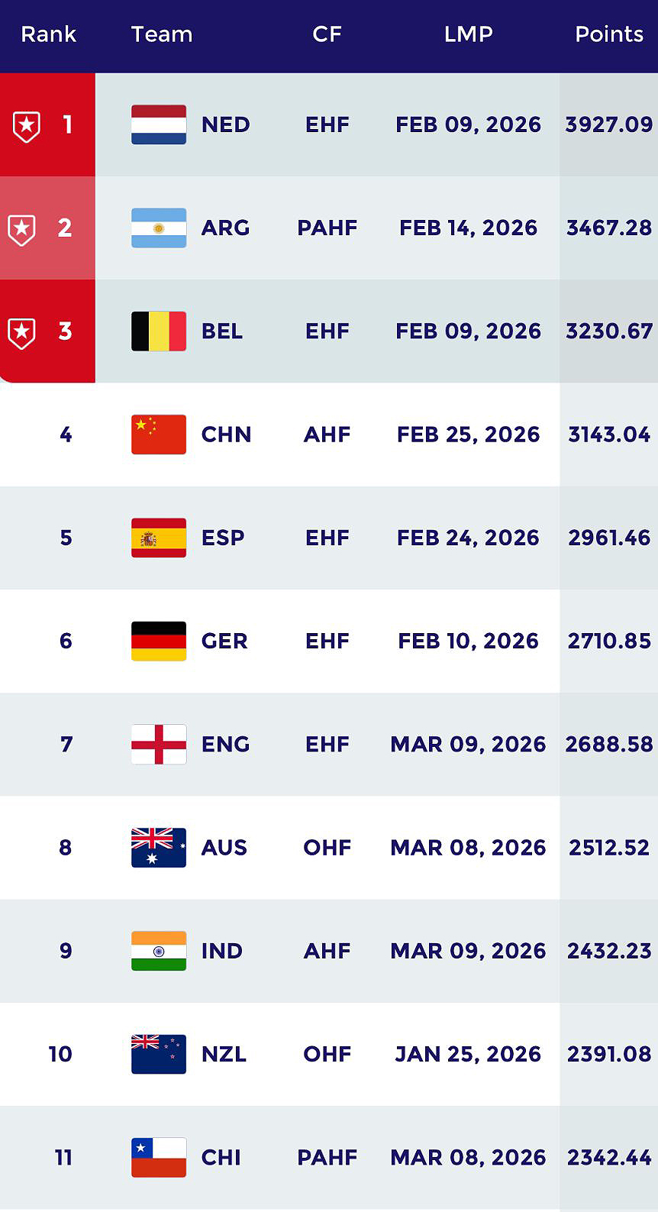Screen dimensions: 658x1212
Task: Click the Spain flag icon
Action: pos(159,538)
